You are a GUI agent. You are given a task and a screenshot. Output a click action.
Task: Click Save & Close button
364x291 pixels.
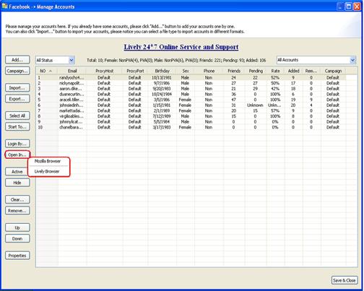click(x=344, y=280)
